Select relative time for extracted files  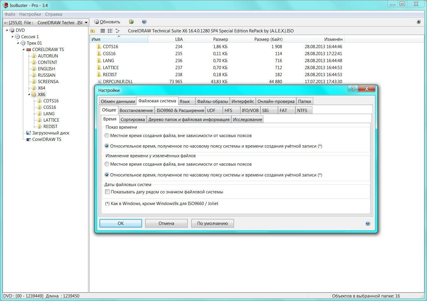click(x=107, y=175)
